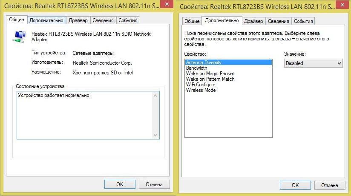Select События tab in the device status dialog
This screenshot has width=351, height=196.
128,20
